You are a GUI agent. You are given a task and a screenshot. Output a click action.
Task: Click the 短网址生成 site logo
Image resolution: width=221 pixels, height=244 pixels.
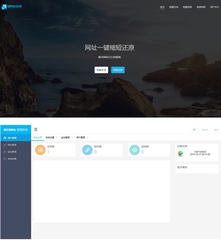pyautogui.click(x=11, y=7)
